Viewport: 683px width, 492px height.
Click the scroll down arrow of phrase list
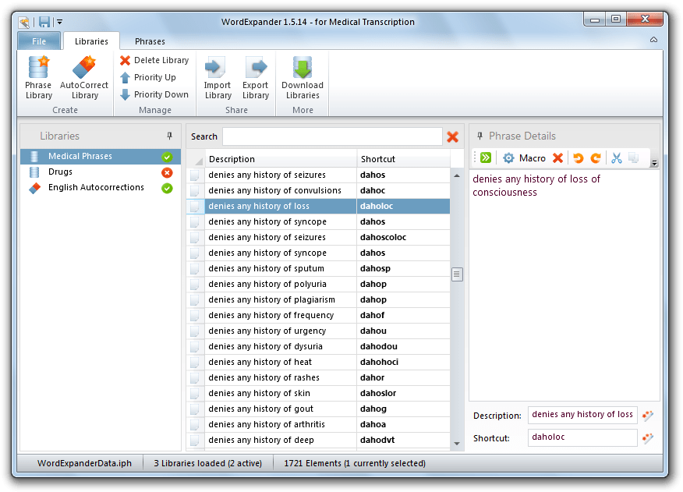pyautogui.click(x=457, y=443)
